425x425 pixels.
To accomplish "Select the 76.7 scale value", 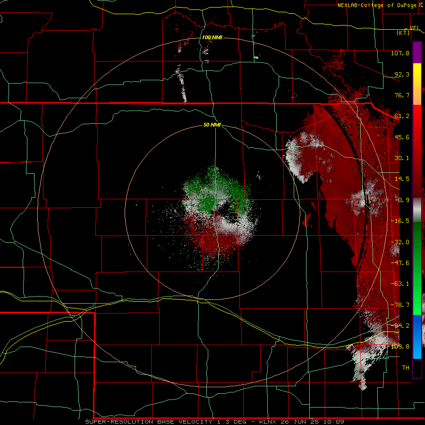I will [402, 95].
